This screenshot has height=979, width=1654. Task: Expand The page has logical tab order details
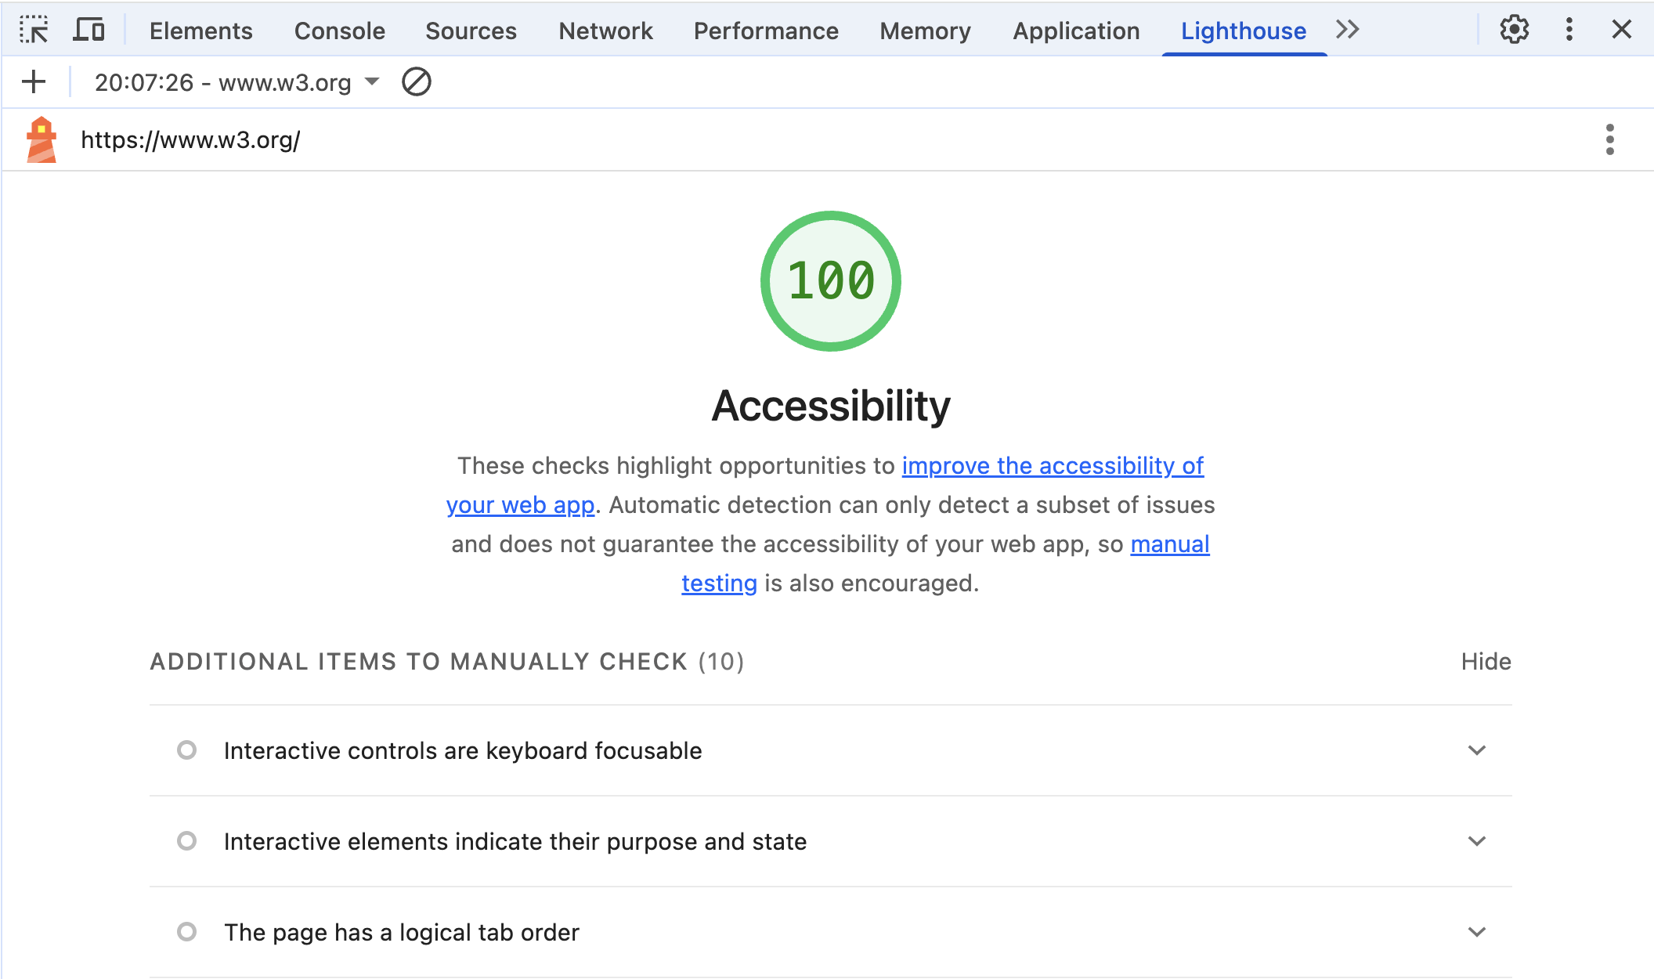click(x=1476, y=932)
